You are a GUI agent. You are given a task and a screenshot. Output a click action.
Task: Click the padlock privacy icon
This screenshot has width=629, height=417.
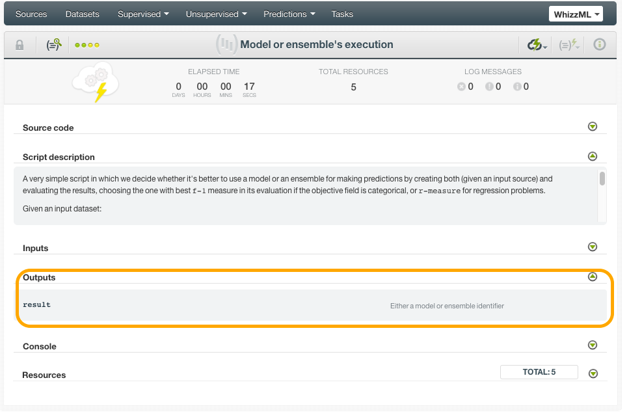click(20, 44)
